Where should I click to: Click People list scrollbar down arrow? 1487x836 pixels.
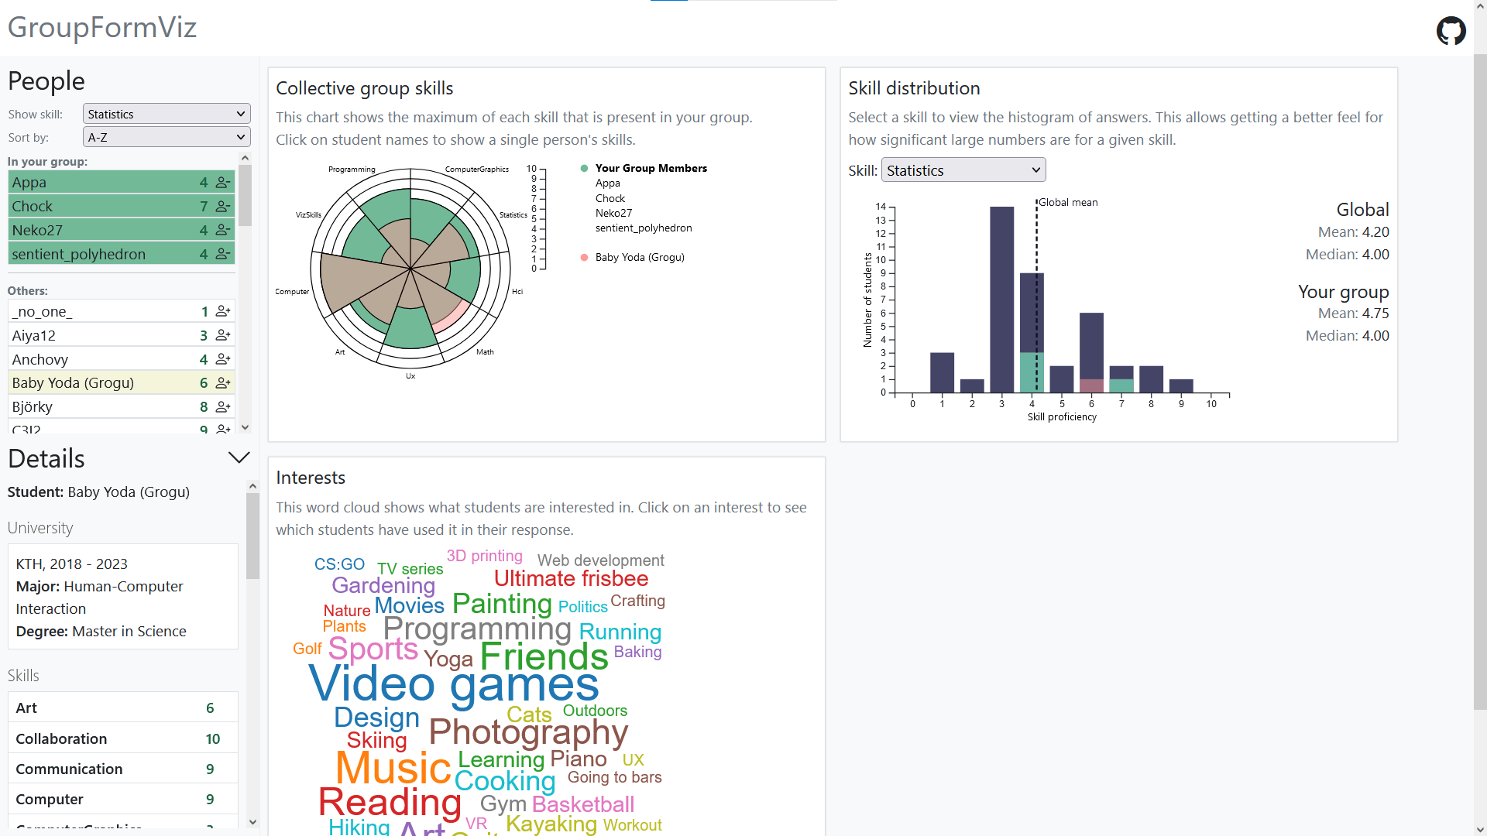[246, 427]
